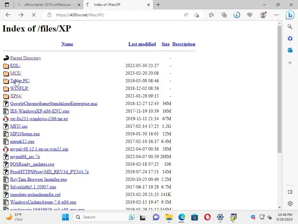The image size is (298, 224).
Task: Close the office starter 2010 tab
Action: pyautogui.click(x=79, y=5)
